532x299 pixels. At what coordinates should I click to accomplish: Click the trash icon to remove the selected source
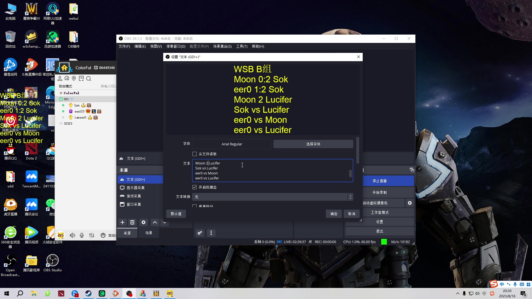(132, 222)
